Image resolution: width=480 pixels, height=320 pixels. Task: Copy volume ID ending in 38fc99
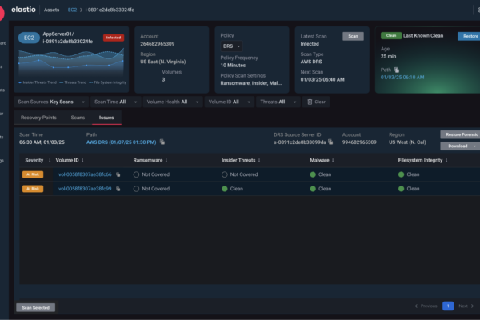click(x=118, y=189)
